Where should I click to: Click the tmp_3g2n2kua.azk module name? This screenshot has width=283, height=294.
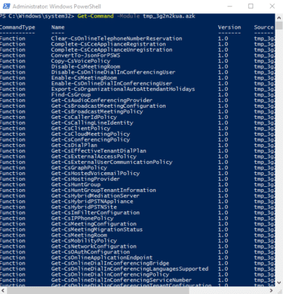[x=169, y=16]
